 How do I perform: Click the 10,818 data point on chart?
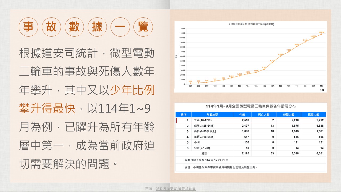click(322, 34)
